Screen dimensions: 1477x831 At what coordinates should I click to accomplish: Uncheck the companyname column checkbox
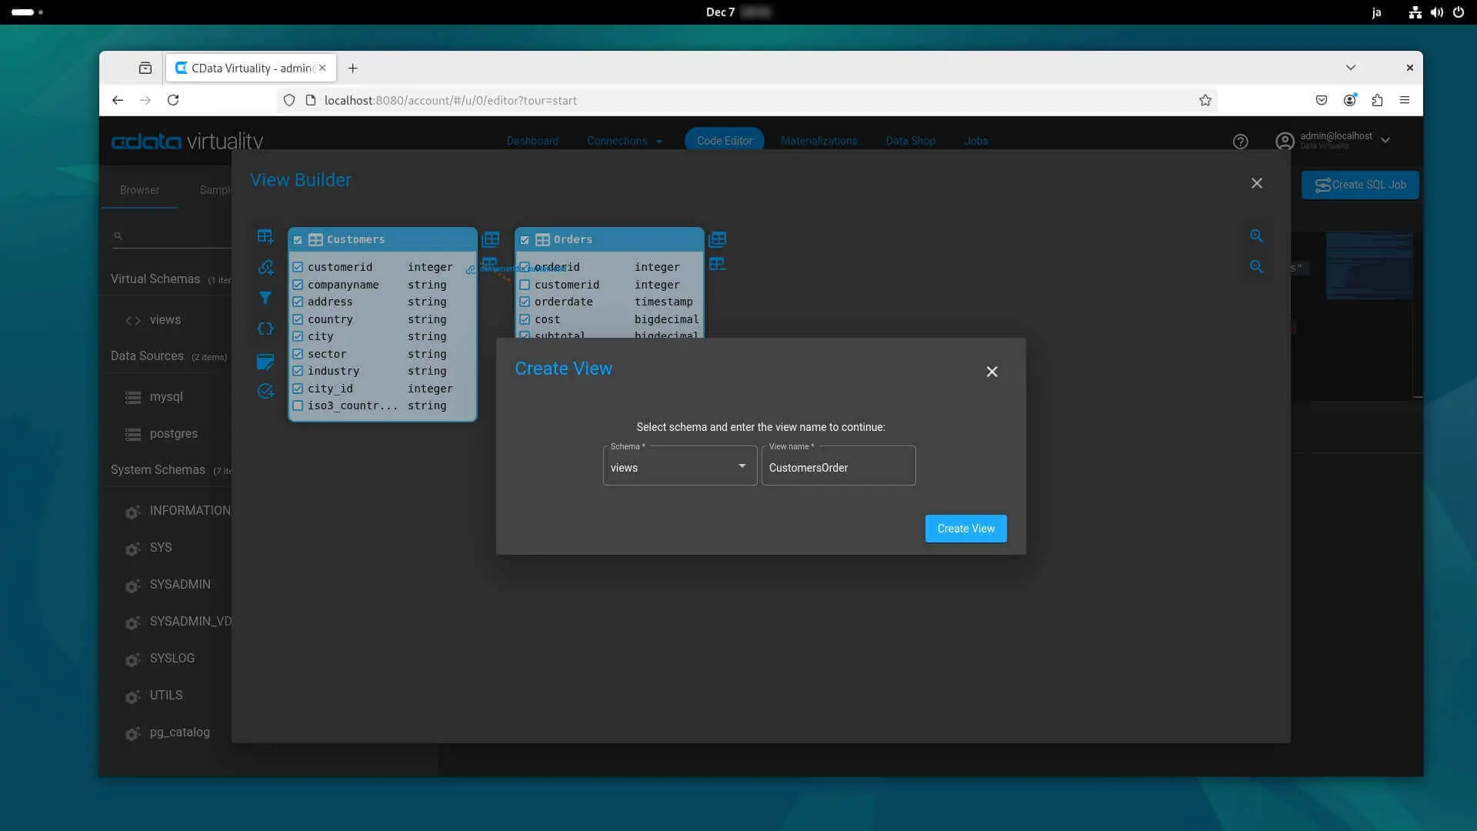298,285
